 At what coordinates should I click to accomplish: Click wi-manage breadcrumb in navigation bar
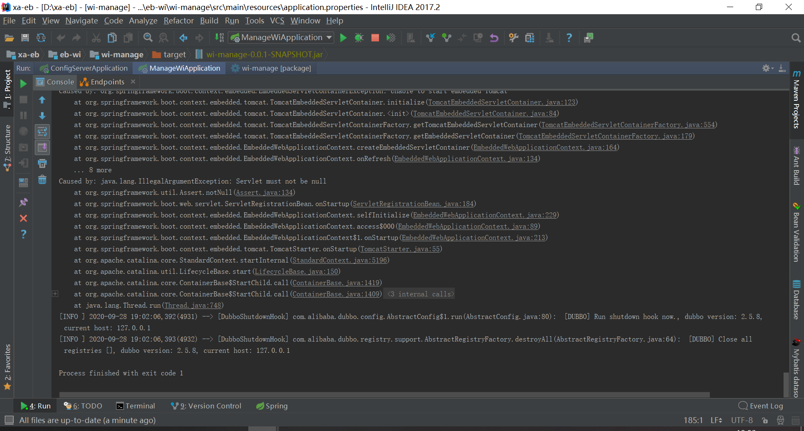point(117,54)
